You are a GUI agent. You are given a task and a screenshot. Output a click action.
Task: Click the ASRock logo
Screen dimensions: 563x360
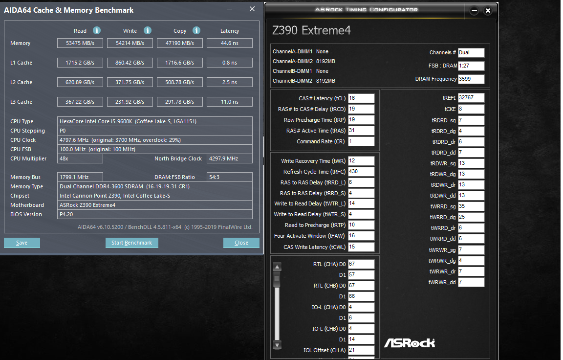[x=410, y=343]
